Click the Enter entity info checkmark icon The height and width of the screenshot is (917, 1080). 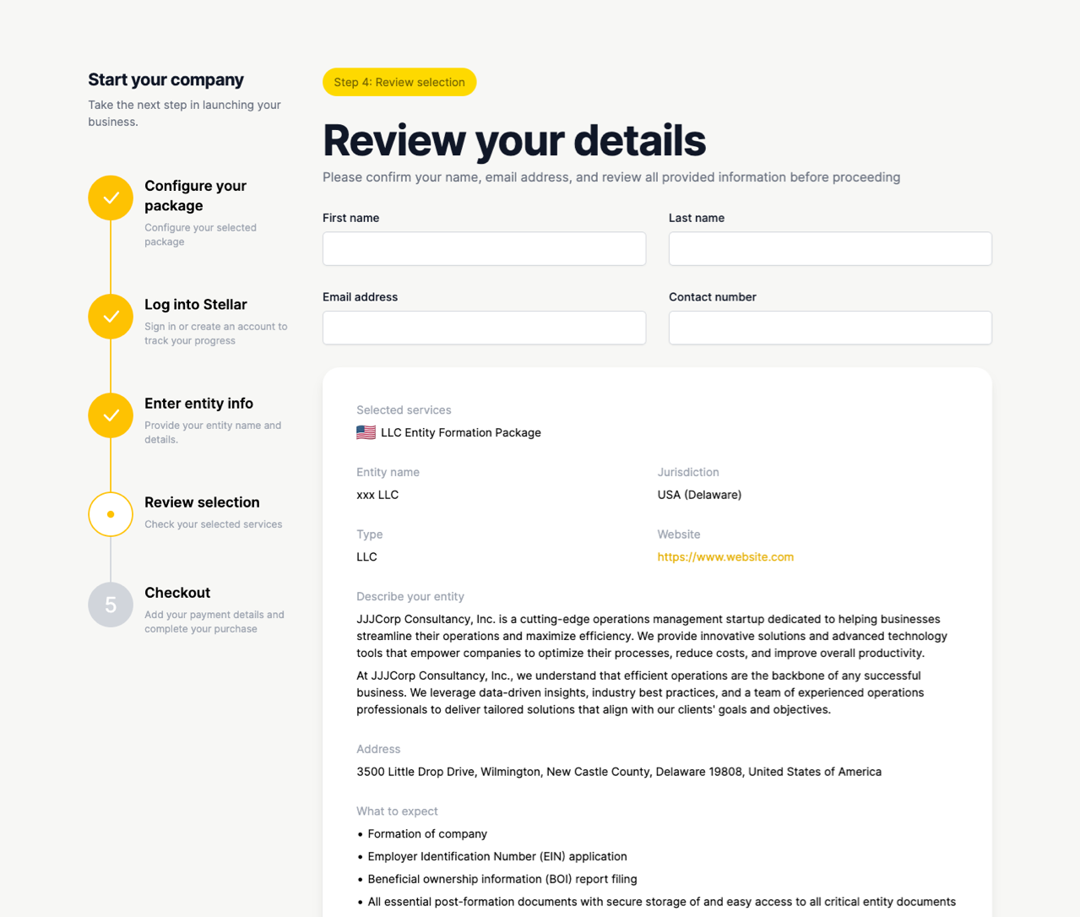111,415
